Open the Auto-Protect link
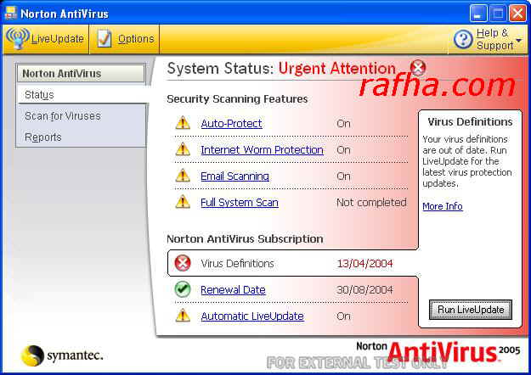Screen dimensions: 531x375 click(x=231, y=123)
